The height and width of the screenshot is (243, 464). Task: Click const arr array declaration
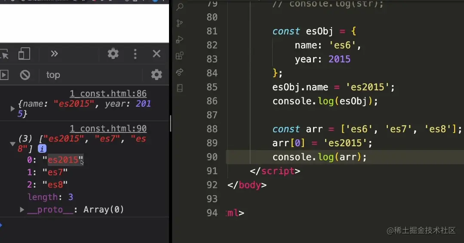[367, 129]
